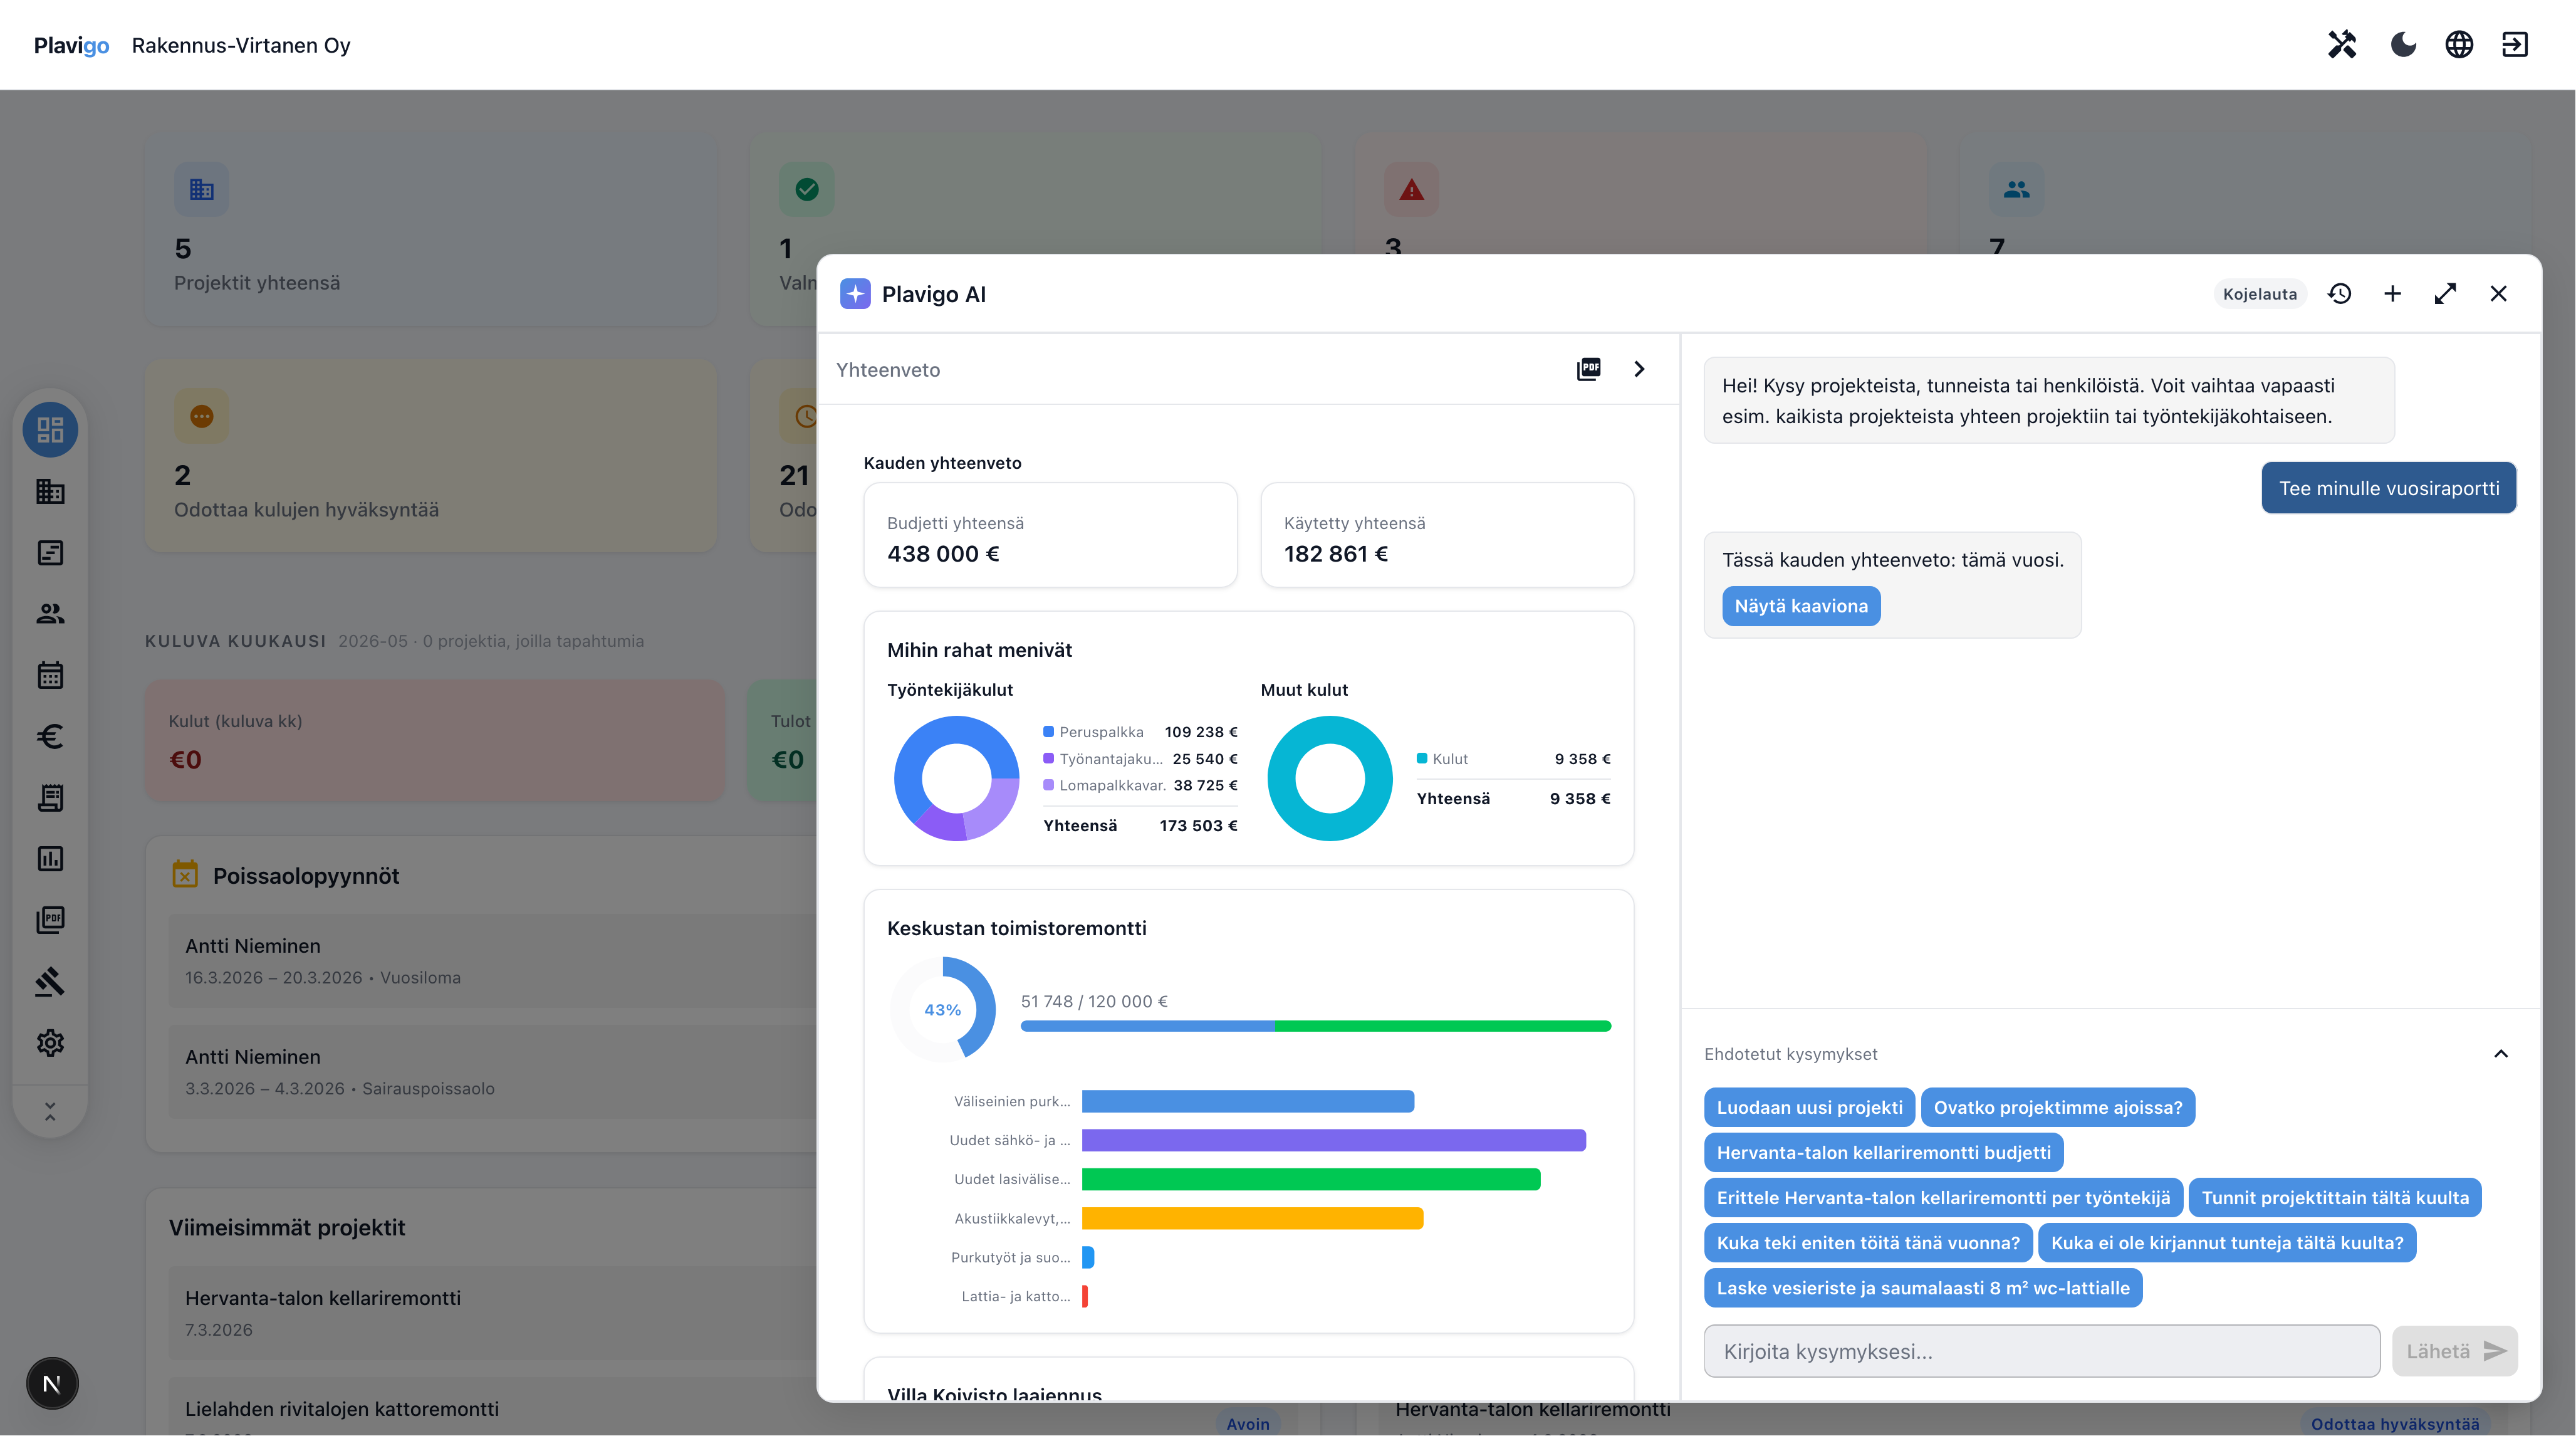Image resolution: width=2576 pixels, height=1436 pixels.
Task: Open the notes sheet icon in sidebar
Action: (x=50, y=553)
